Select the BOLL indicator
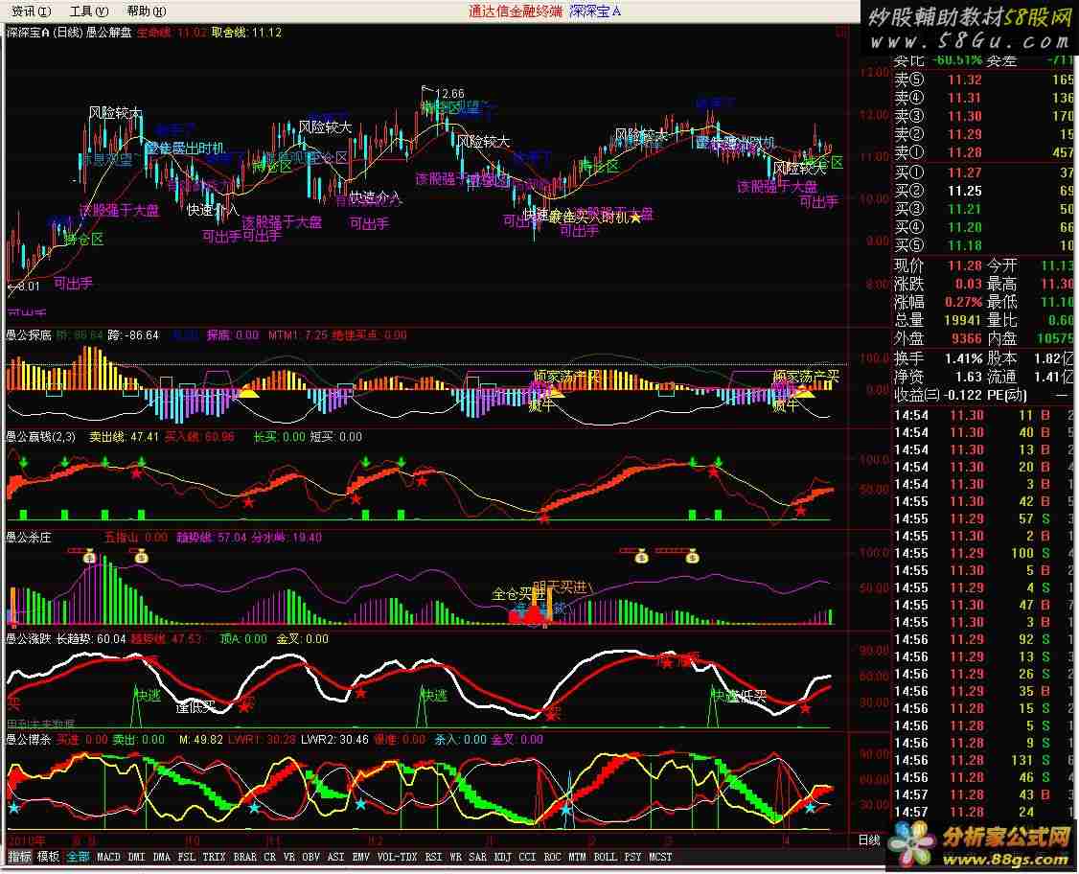Screen dimensions: 1079x874 tap(606, 857)
